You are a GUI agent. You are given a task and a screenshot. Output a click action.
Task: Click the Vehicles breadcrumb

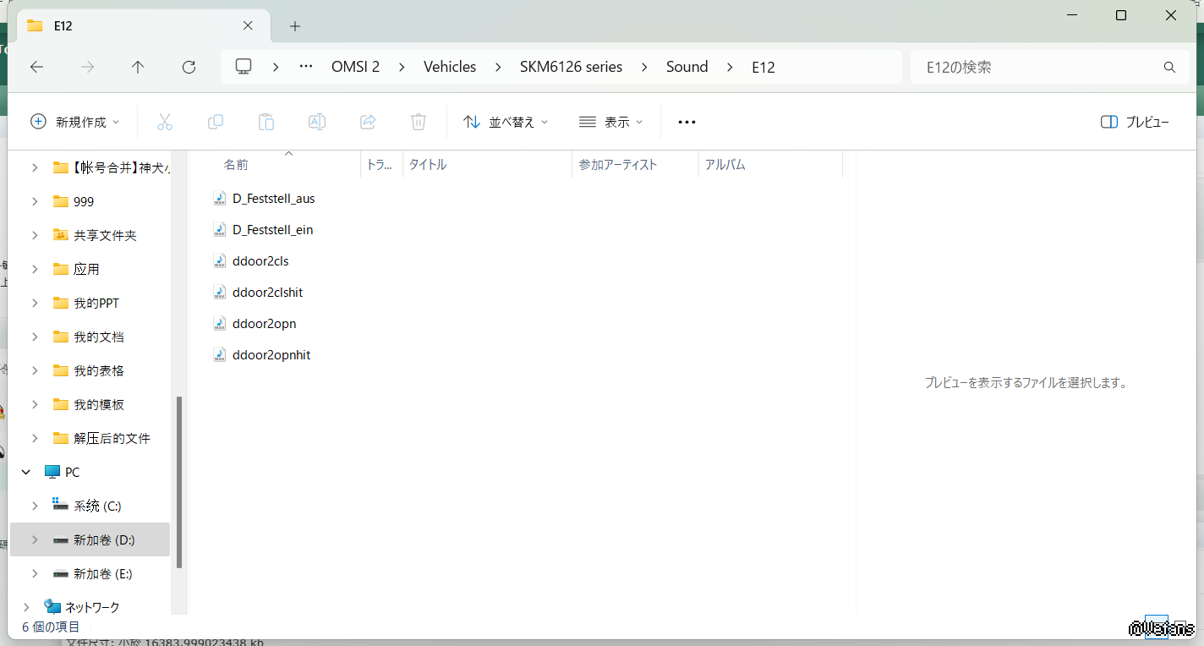[x=450, y=67]
